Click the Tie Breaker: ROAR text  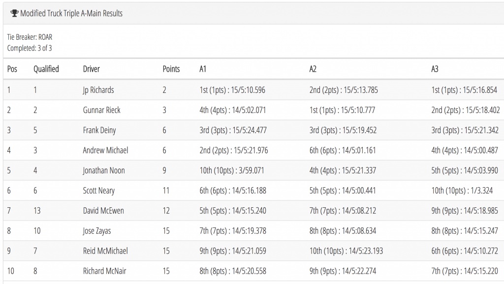[30, 37]
